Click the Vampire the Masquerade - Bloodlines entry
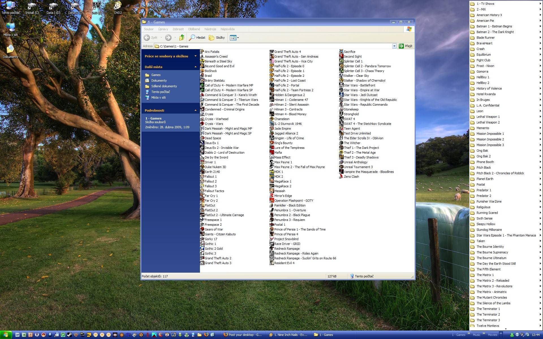Screen dimensions: 543x339 (367, 172)
